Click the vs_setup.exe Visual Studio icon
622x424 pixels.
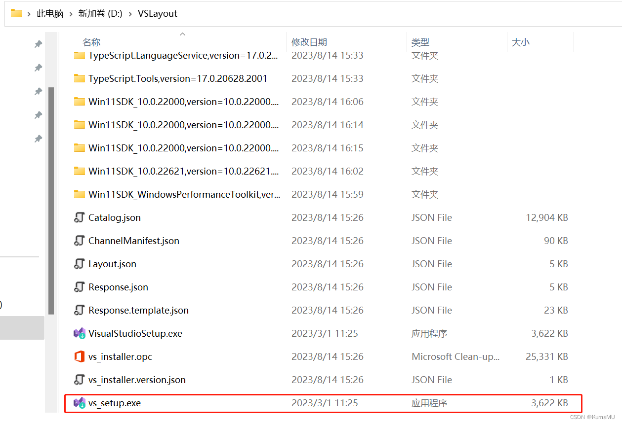pyautogui.click(x=79, y=403)
